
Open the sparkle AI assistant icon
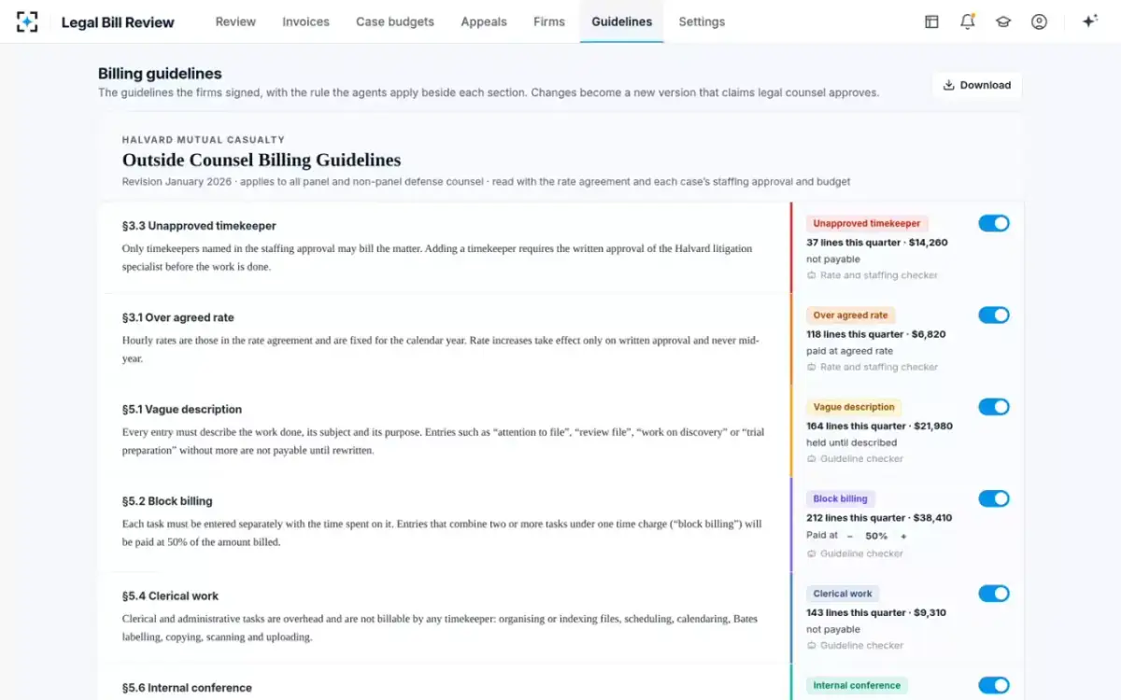point(1089,21)
